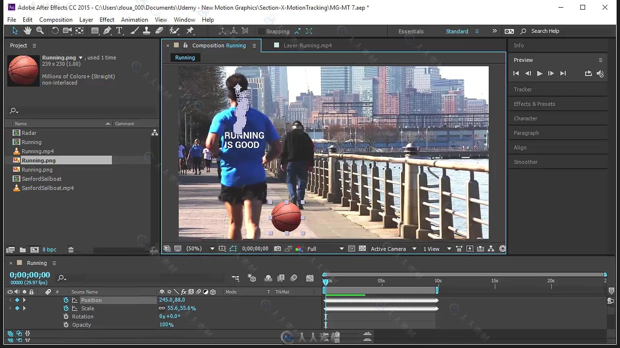The image size is (620, 348).
Task: Select the Hand tool
Action: [27, 31]
